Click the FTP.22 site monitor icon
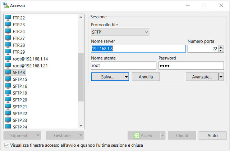 [8, 18]
